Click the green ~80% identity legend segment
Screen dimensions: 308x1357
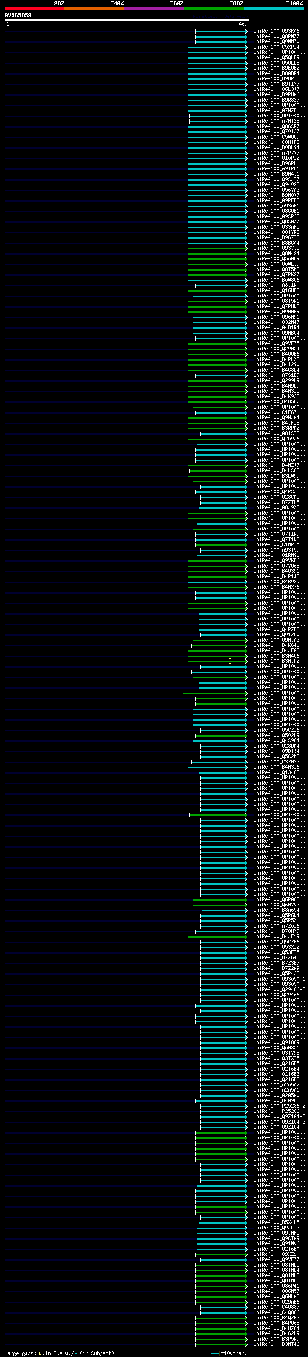pyautogui.click(x=214, y=9)
